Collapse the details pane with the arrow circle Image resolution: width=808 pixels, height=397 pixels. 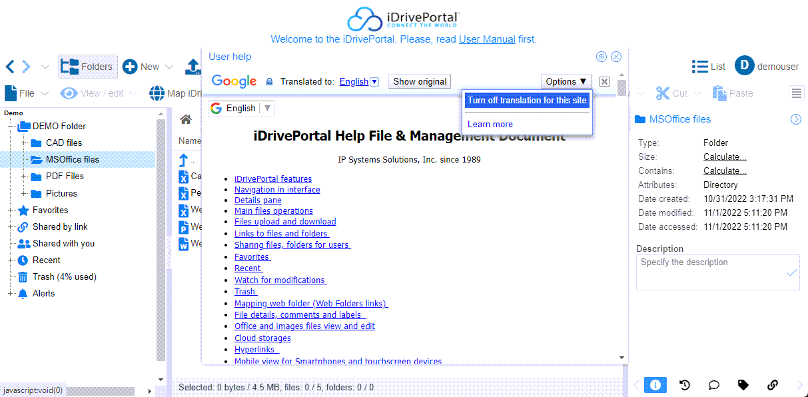[x=795, y=119]
